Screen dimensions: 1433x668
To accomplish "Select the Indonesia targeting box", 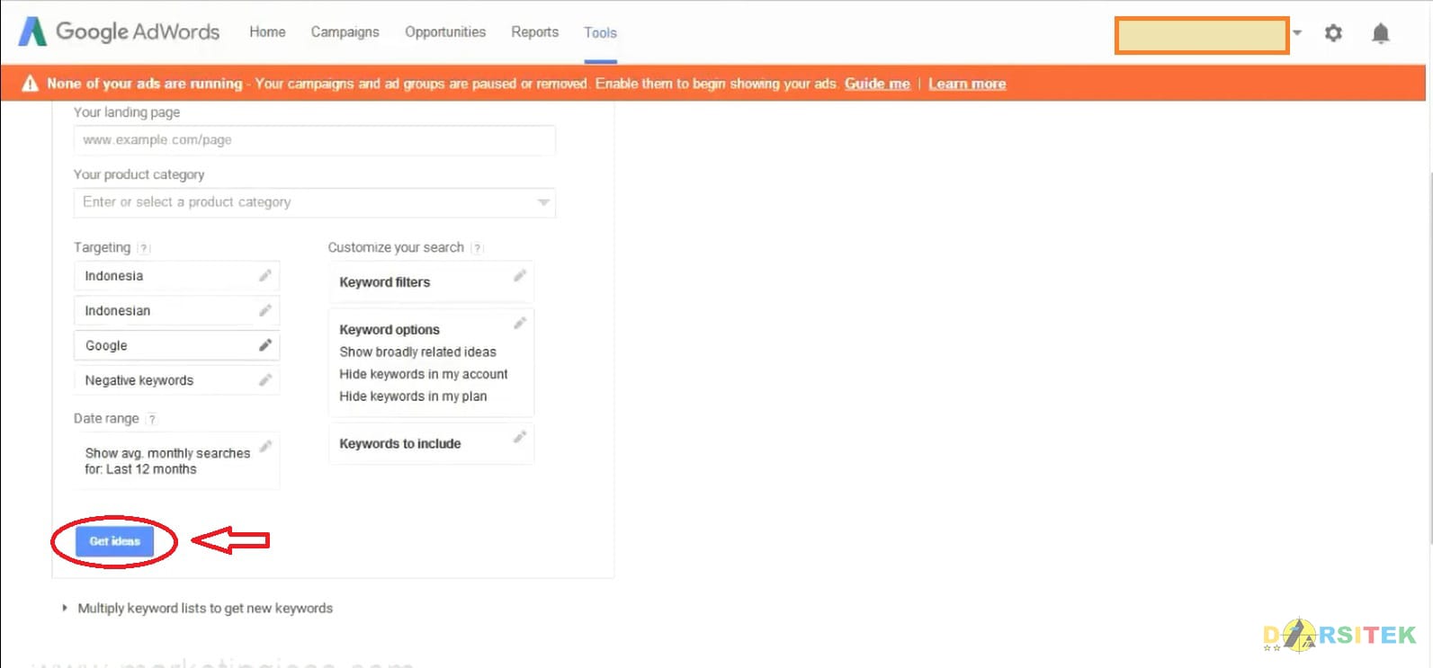I will (x=176, y=276).
